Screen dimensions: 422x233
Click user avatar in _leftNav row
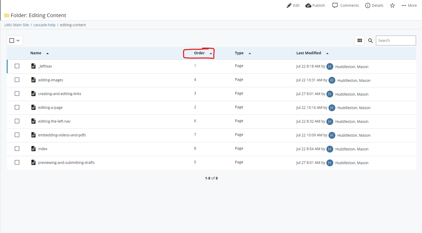point(330,66)
